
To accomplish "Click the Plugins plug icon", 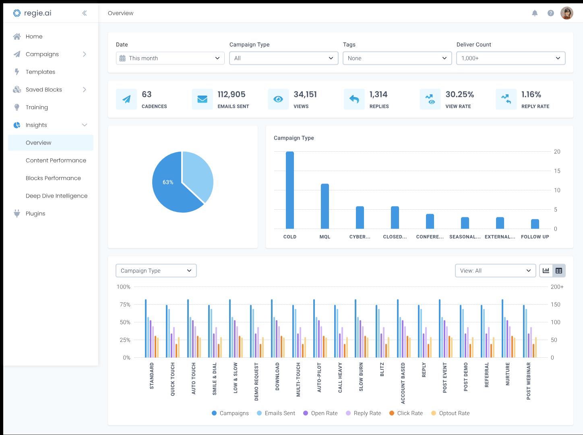I will (17, 214).
